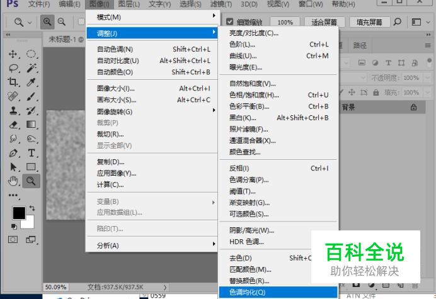Expand the Mode submenu
This screenshot has height=299, width=436.
(152, 17)
